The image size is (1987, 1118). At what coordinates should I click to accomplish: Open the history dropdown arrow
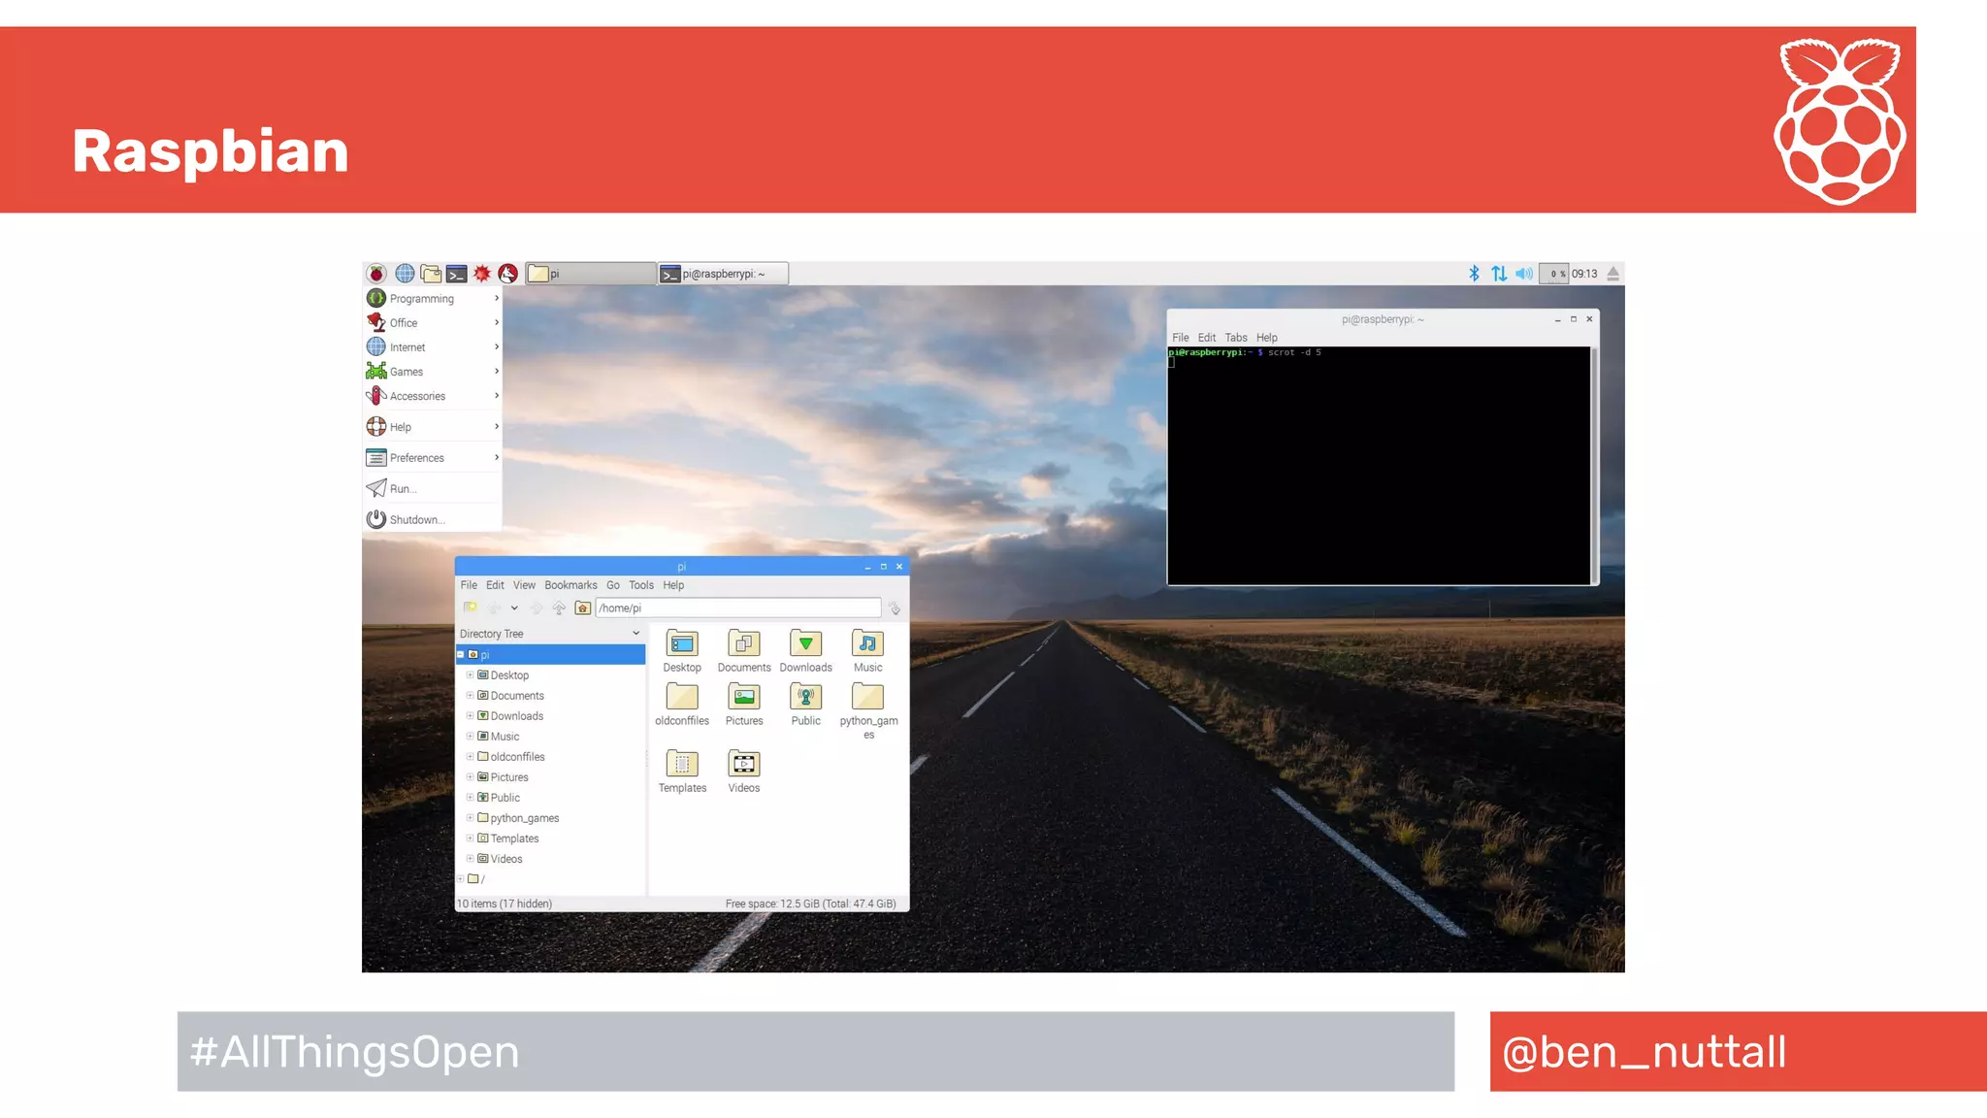point(514,608)
